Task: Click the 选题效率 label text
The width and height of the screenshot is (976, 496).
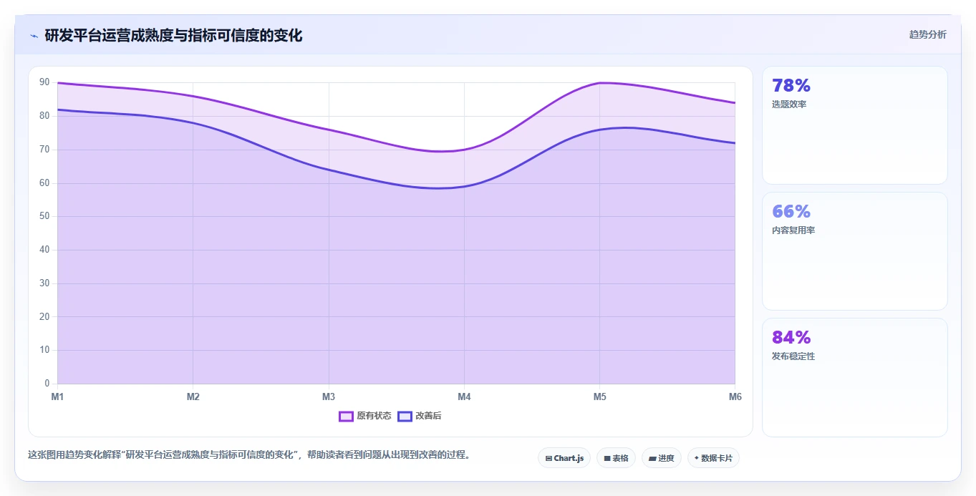Action: click(x=789, y=104)
